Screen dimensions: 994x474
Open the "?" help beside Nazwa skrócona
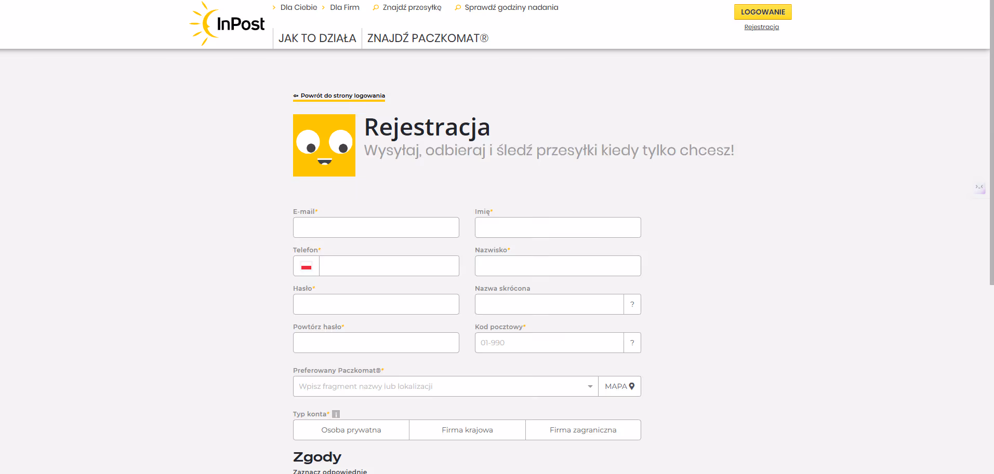click(x=632, y=304)
